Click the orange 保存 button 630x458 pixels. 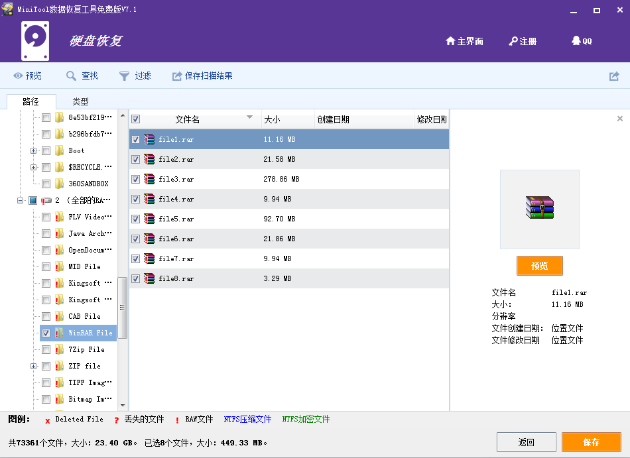592,442
